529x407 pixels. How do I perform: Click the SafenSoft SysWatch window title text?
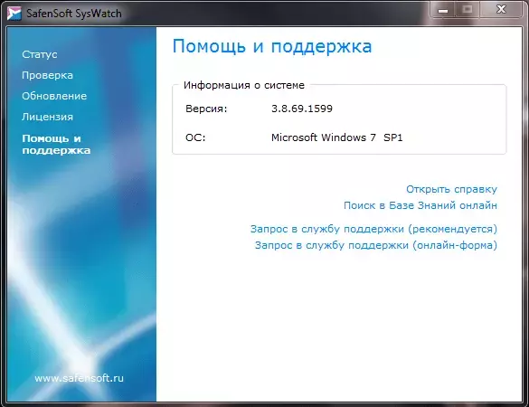74,14
